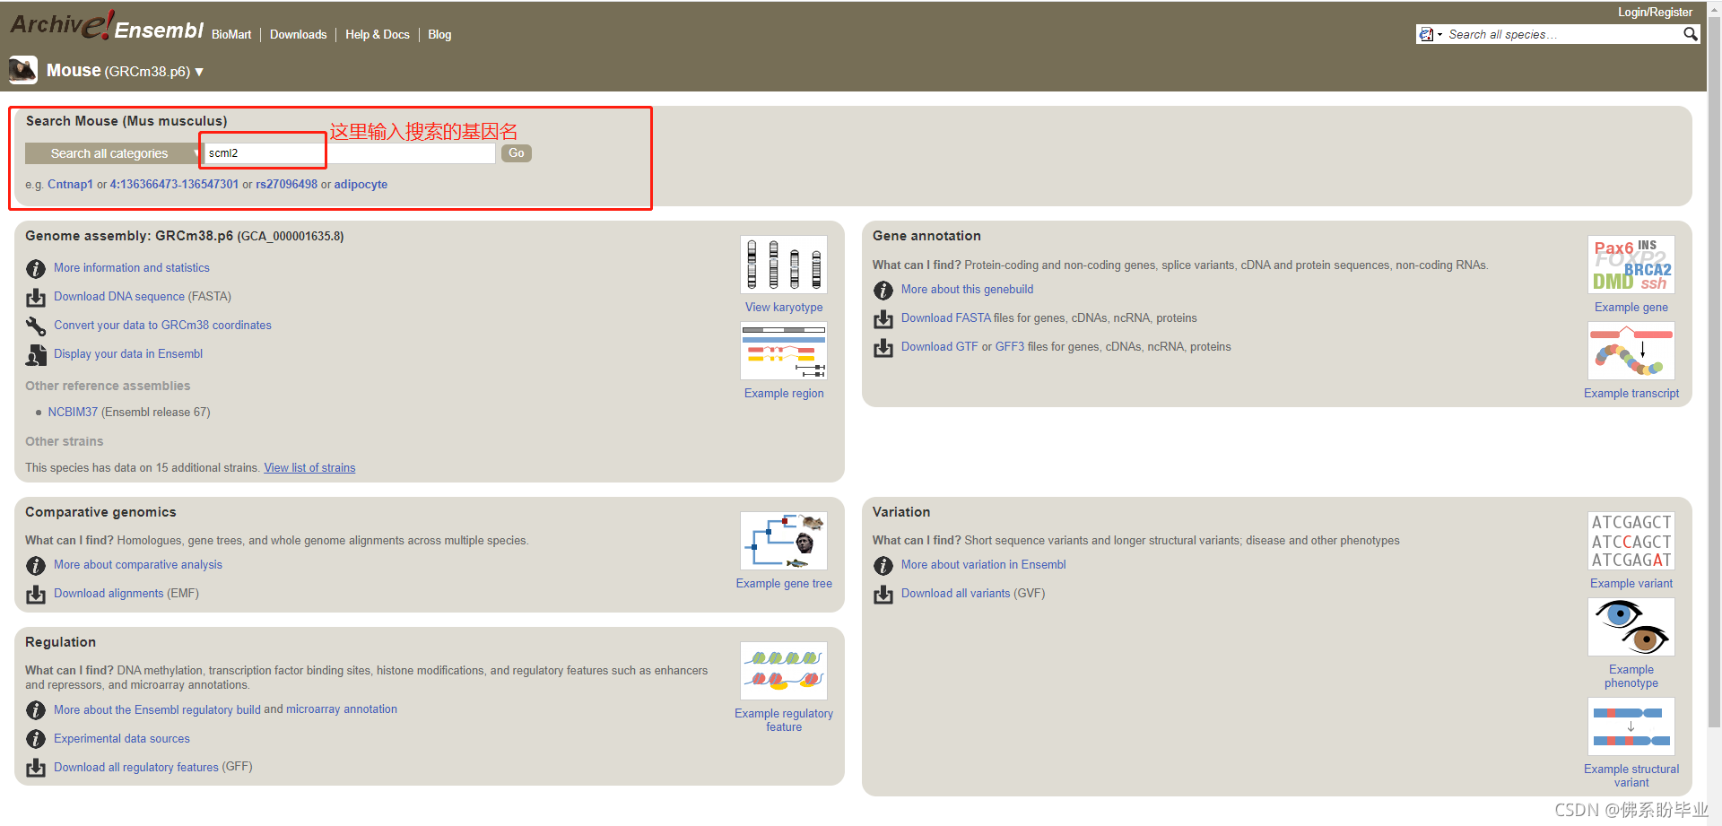Open the Example transcript text link

click(1631, 393)
